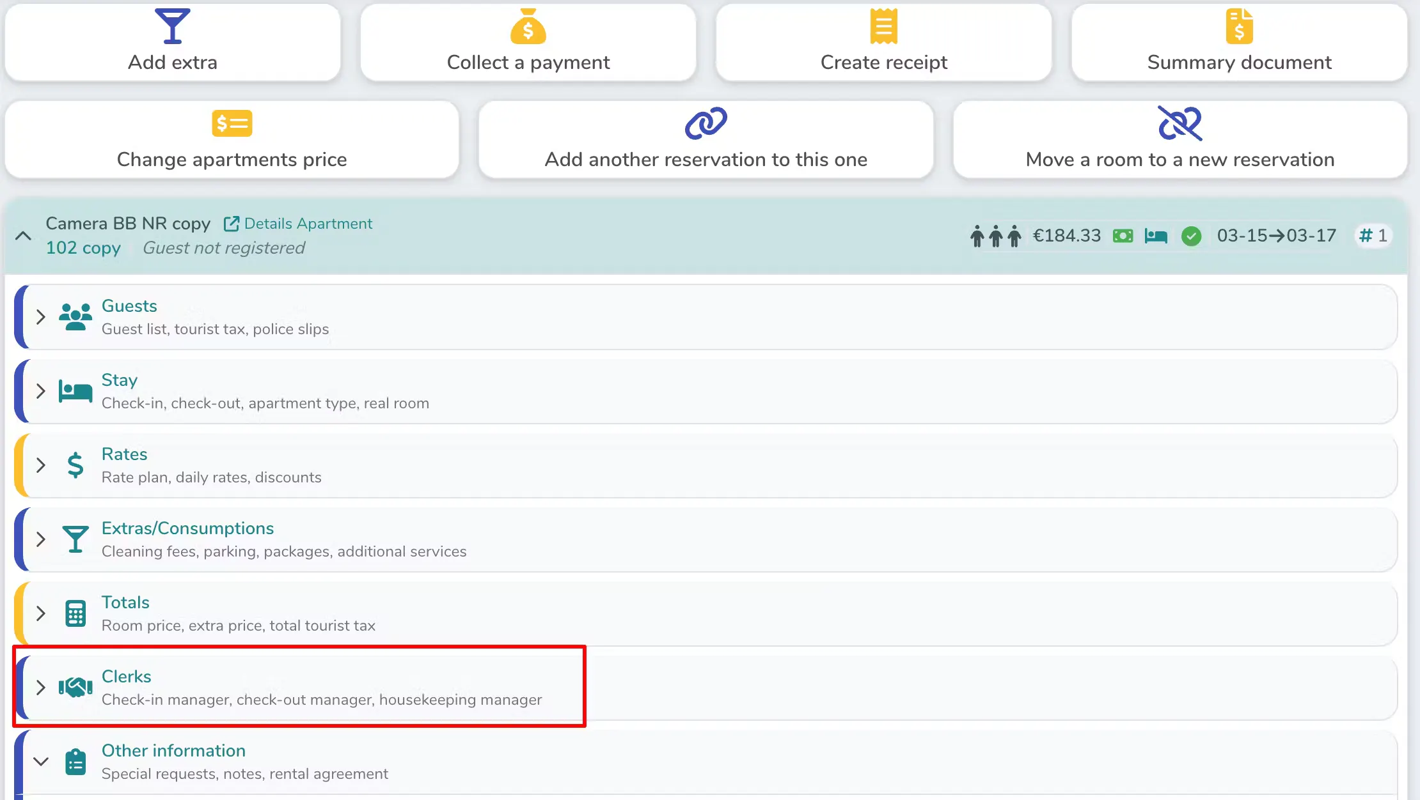Expand the Guests section
The height and width of the screenshot is (800, 1420).
pos(41,317)
